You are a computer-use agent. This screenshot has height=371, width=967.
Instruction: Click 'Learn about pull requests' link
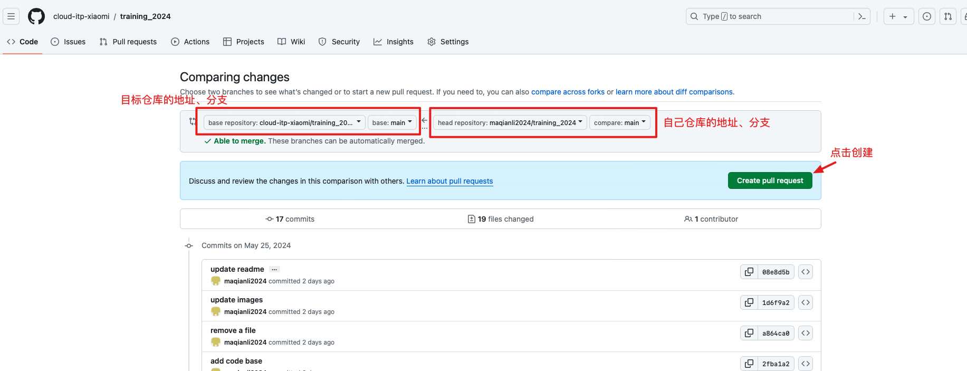[x=449, y=181]
